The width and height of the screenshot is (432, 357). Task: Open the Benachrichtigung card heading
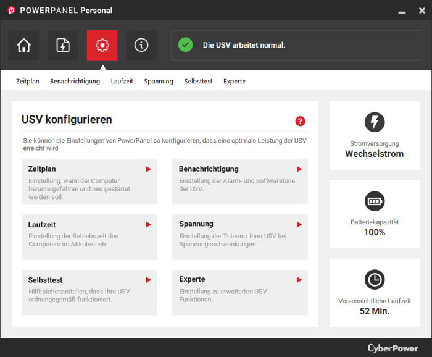(x=209, y=169)
